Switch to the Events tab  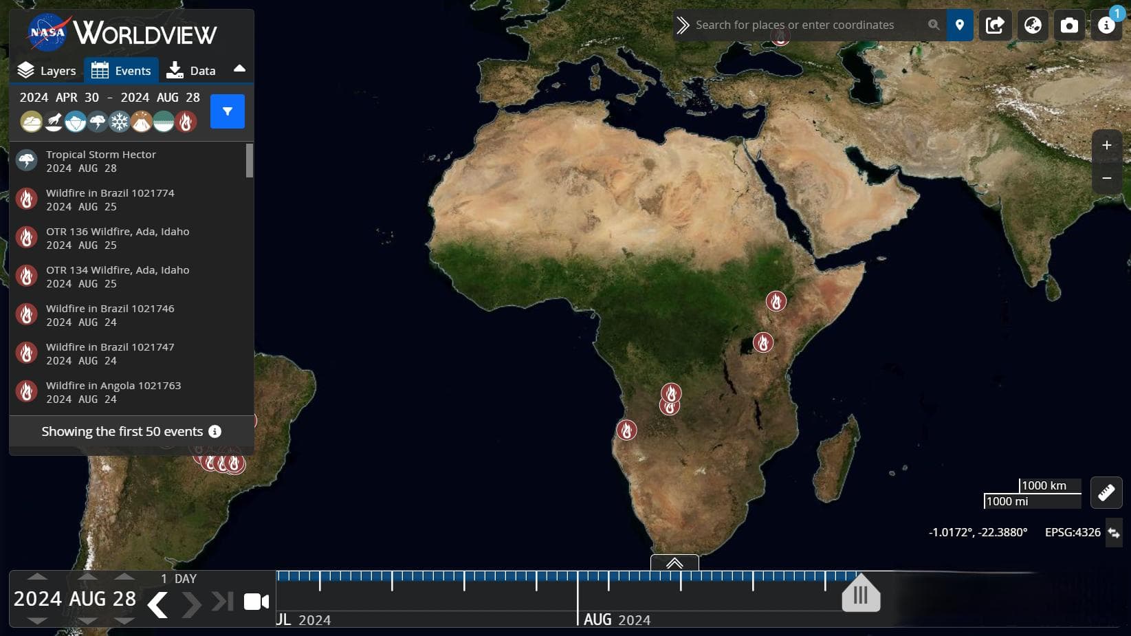coord(121,70)
